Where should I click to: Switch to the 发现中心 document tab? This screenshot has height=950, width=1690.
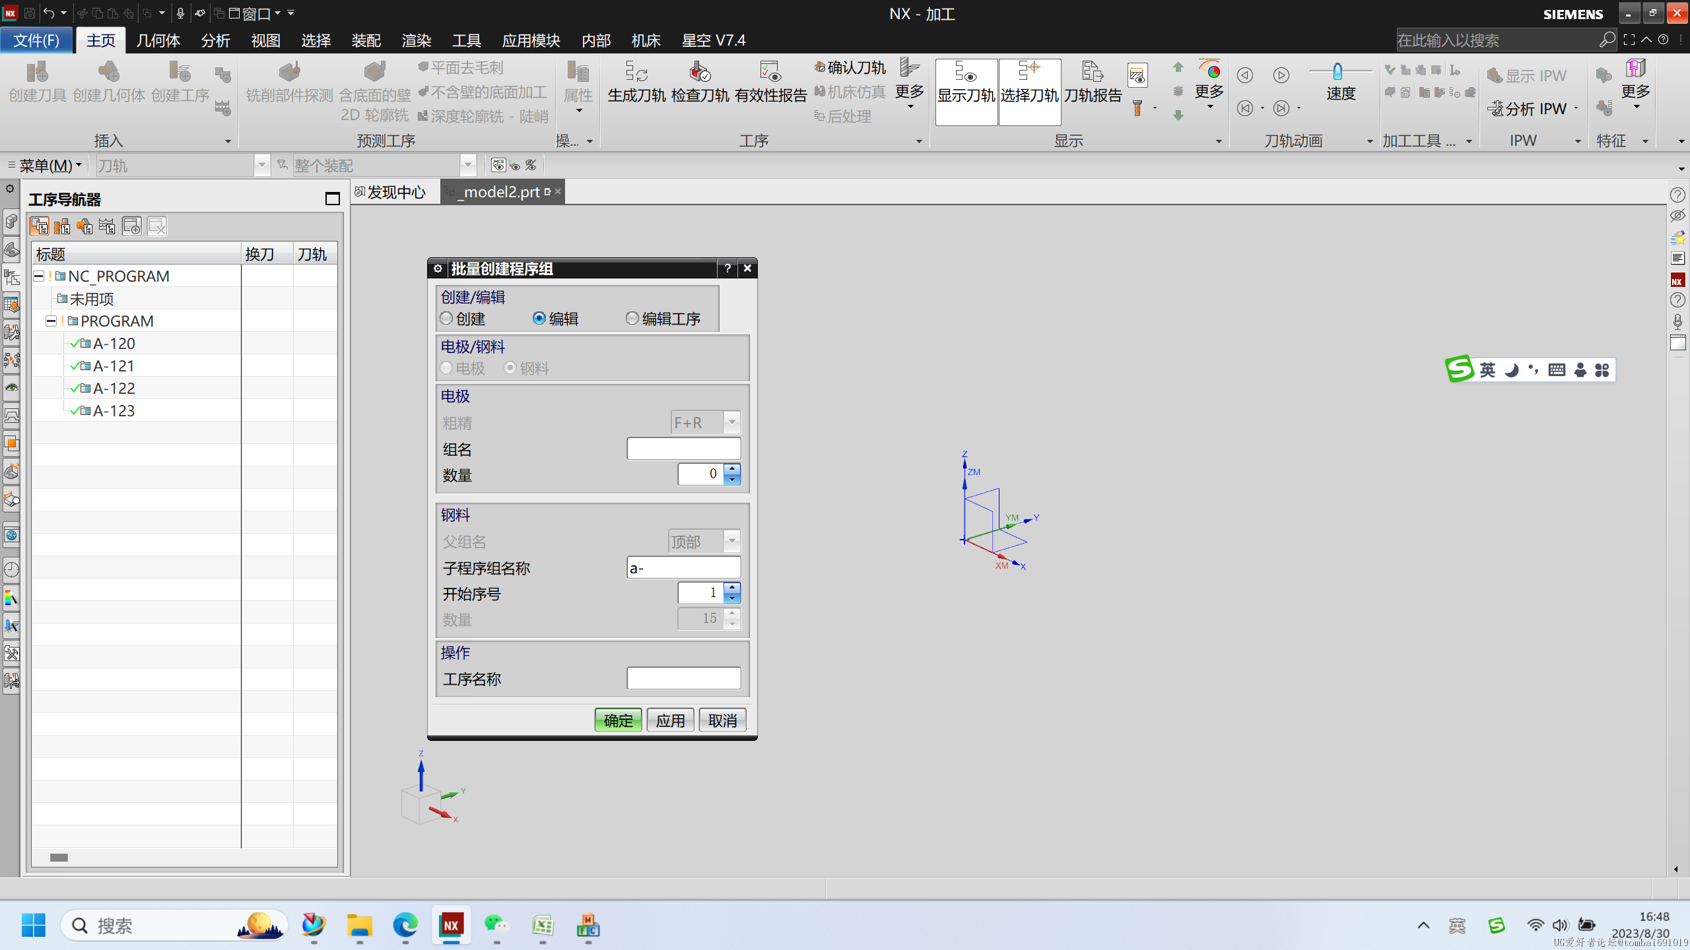391,192
